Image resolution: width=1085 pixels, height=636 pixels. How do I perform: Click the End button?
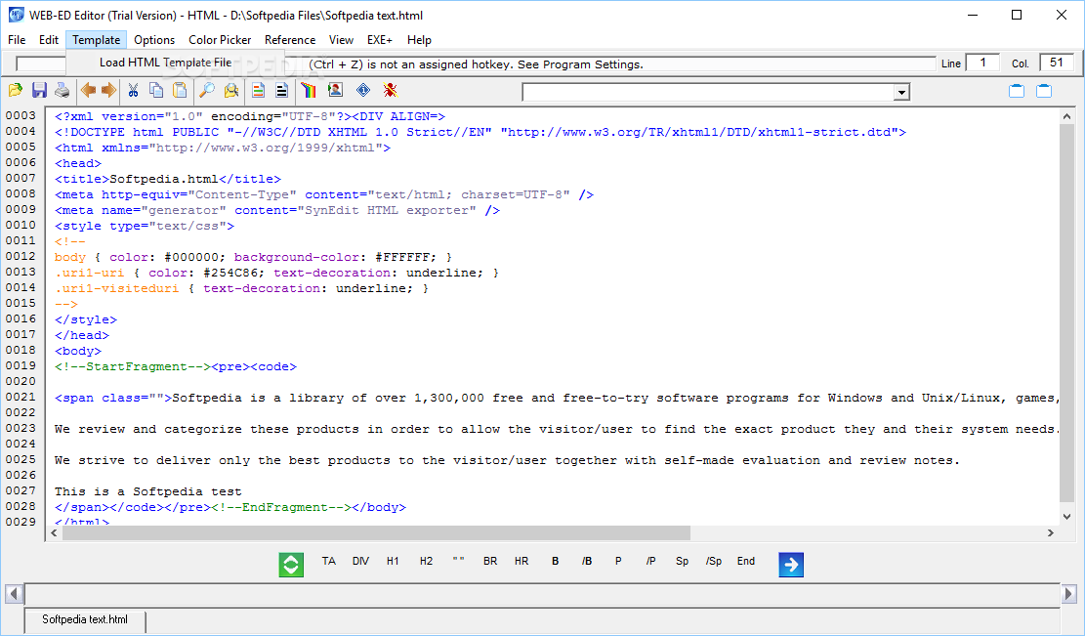click(746, 561)
